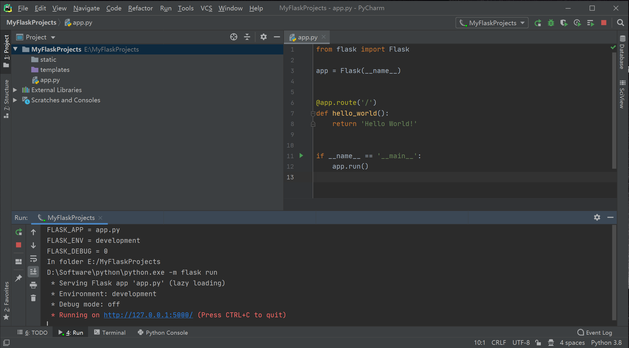Image resolution: width=629 pixels, height=348 pixels.
Task: Change indent setting 4 spaces
Action: tap(572, 343)
